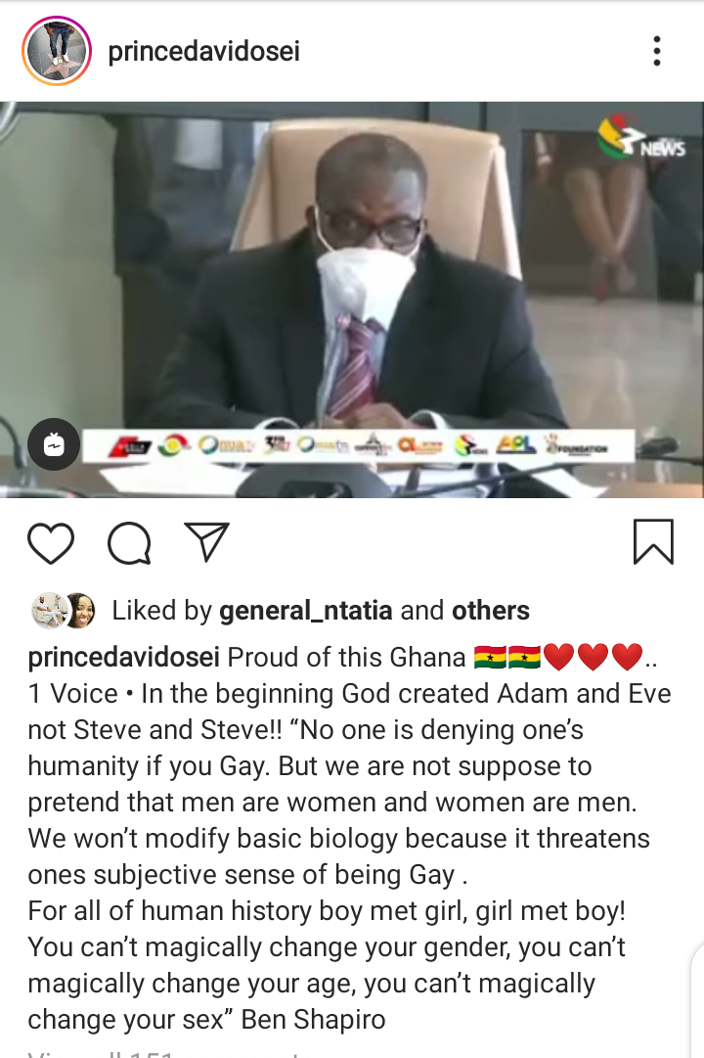Tap the red heart emojis in caption
Screen dimensions: 704x1058
pos(594,657)
